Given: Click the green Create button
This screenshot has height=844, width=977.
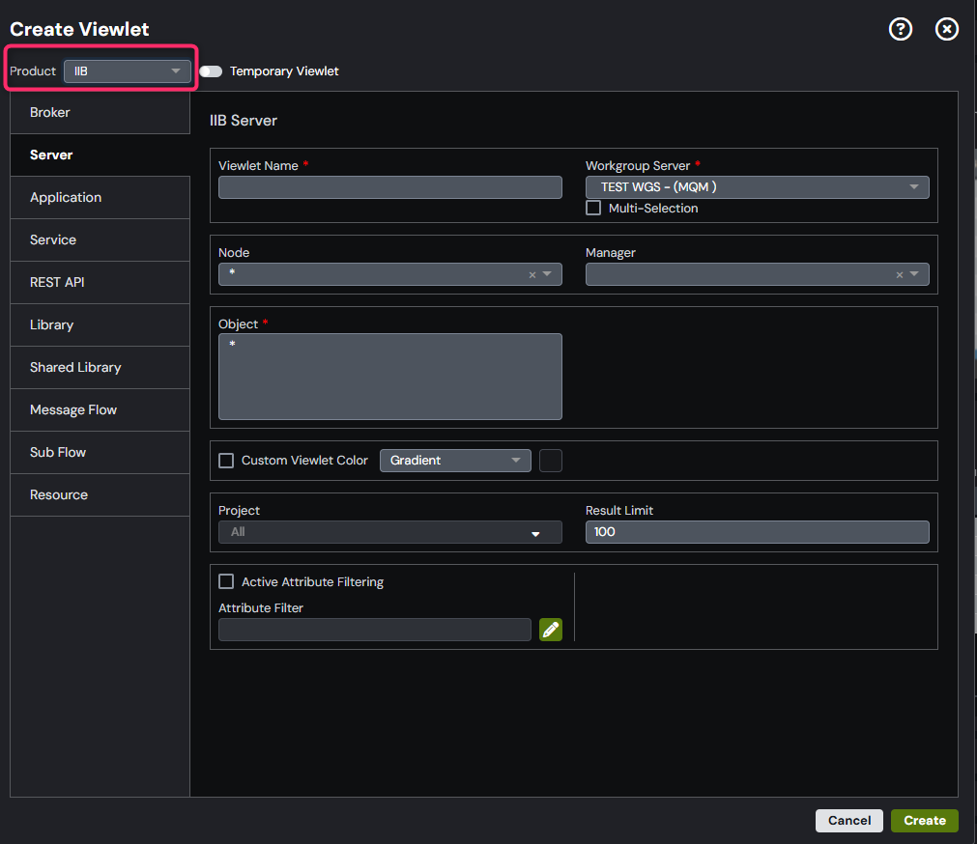Looking at the screenshot, I should [x=925, y=821].
